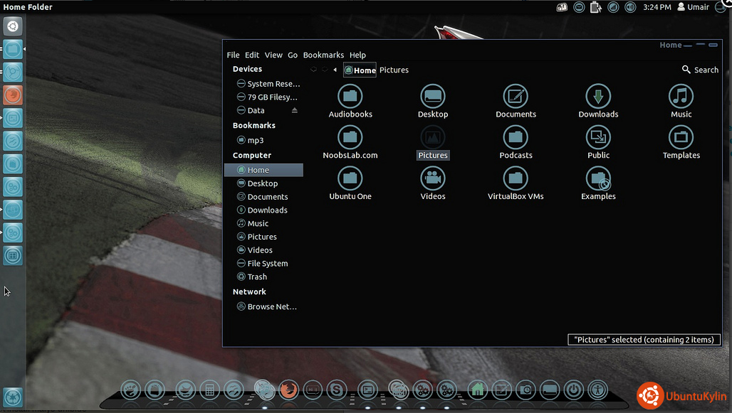Open the Documents folder icon
Image resolution: width=732 pixels, height=413 pixels.
pyautogui.click(x=516, y=96)
